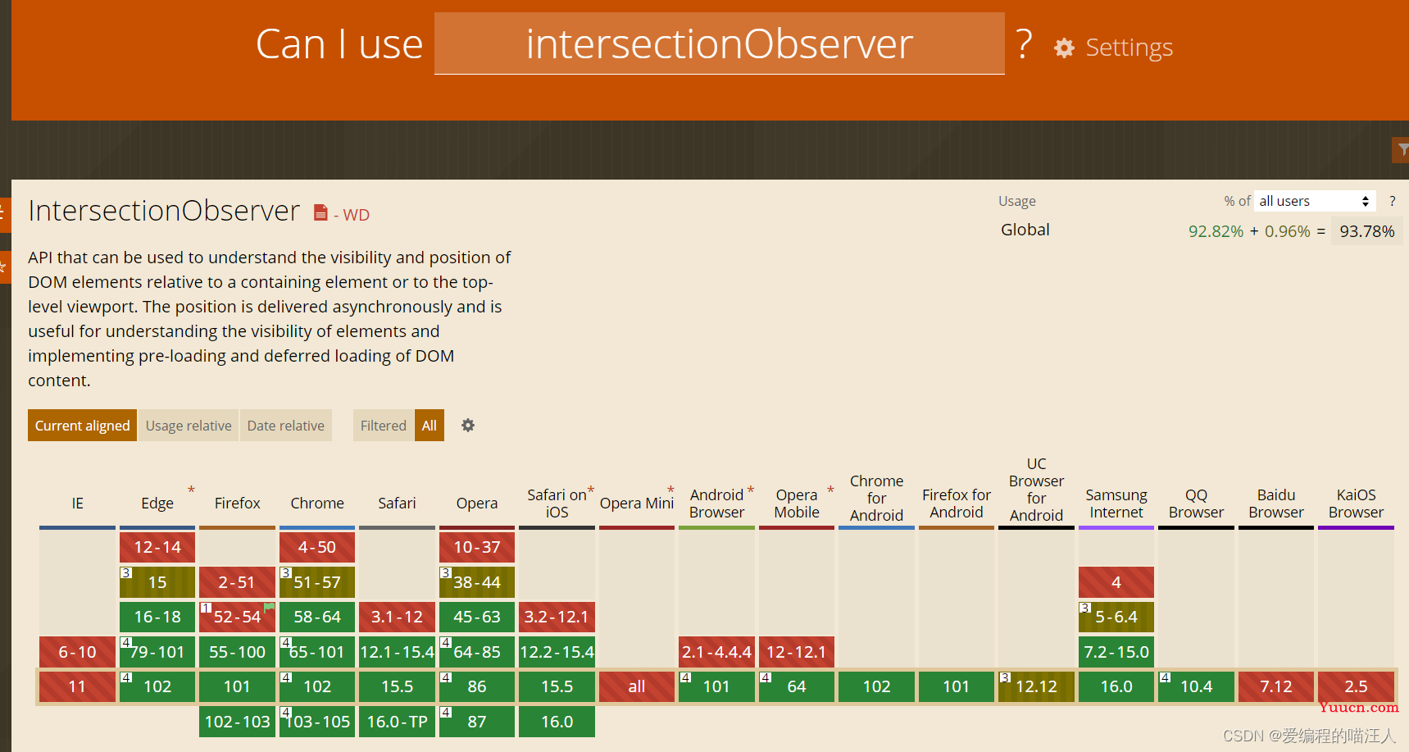Switch to Usage relative view

(189, 426)
